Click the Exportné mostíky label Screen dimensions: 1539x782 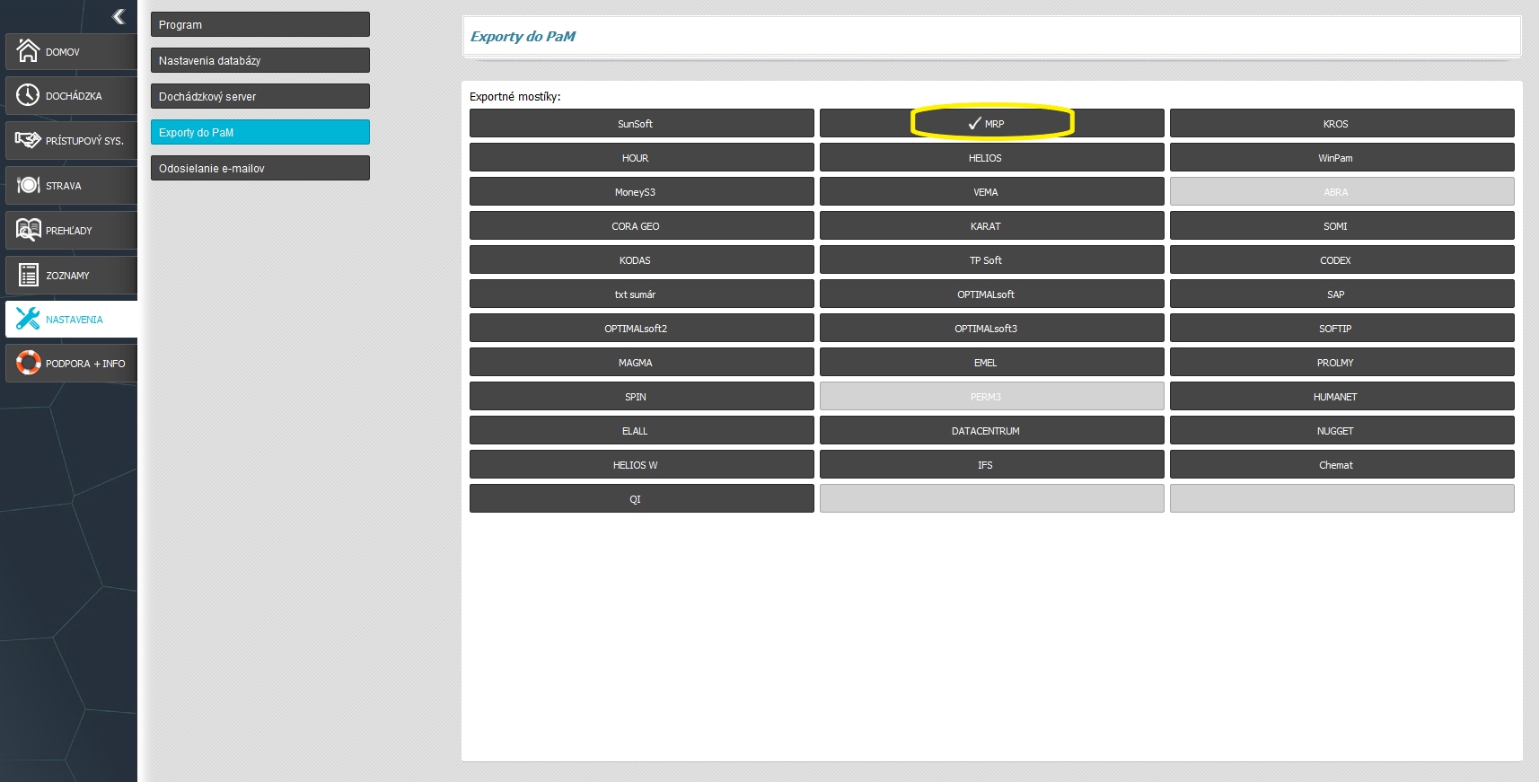pyautogui.click(x=514, y=96)
